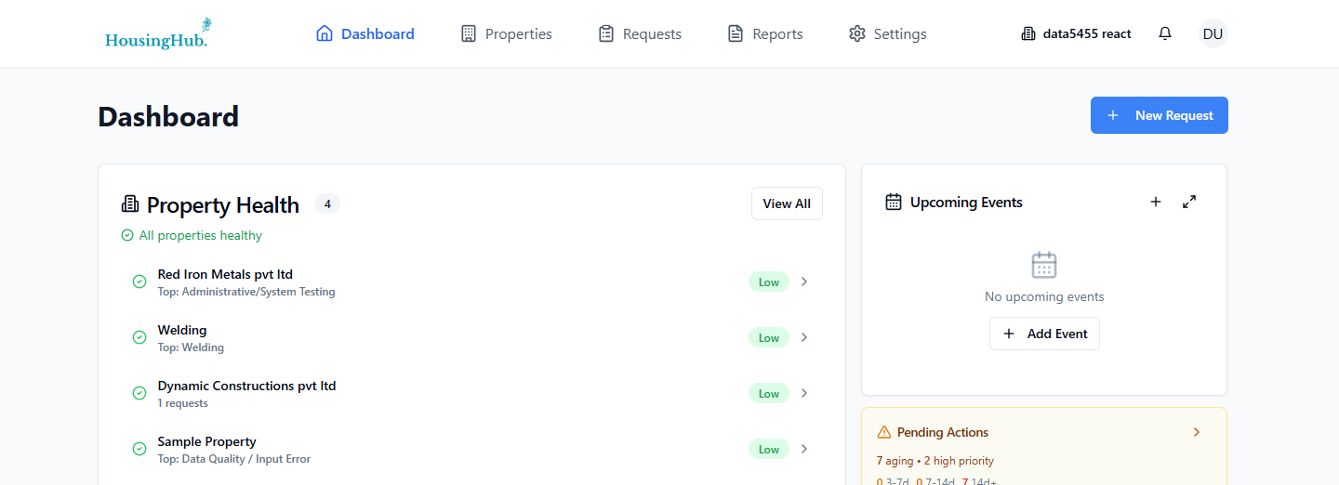Viewport: 1339px width, 485px height.
Task: Click the Low badge for Red Iron Metals
Action: pyautogui.click(x=768, y=282)
